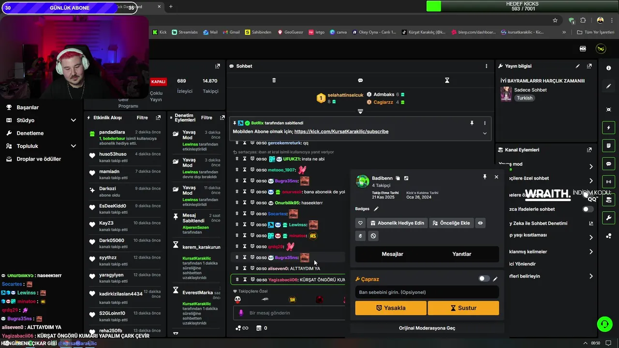Open the 'yaşı kısıtlaması' chevron
The image size is (619, 348).
pos(591,237)
